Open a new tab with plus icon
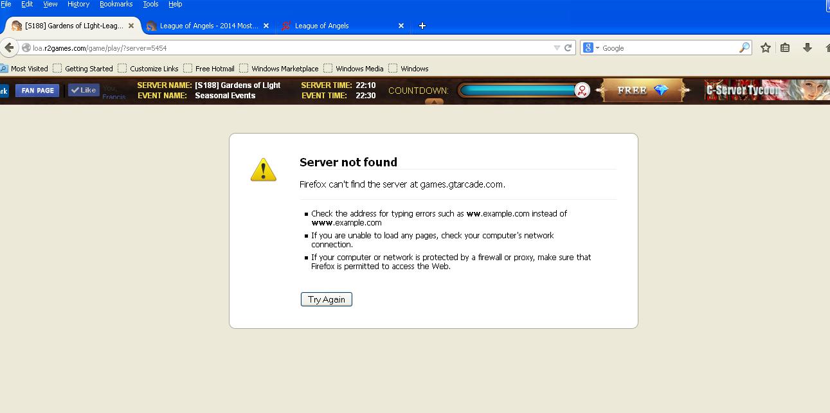The image size is (830, 413). click(x=422, y=26)
